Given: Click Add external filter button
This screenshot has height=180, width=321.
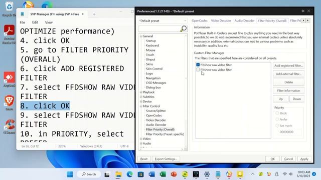Looking at the screenshot, I should [288, 74].
